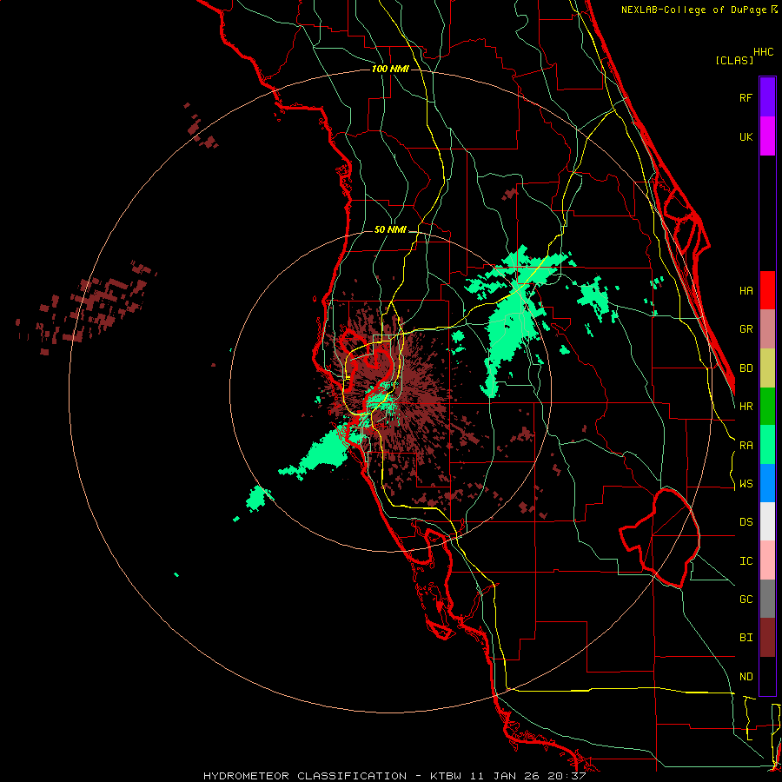Click the bright green RA legend swatch
782x782 pixels.
point(767,445)
